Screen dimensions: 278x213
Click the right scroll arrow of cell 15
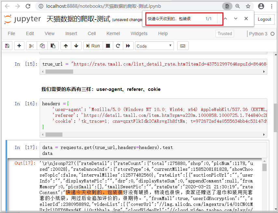tap(264, 71)
